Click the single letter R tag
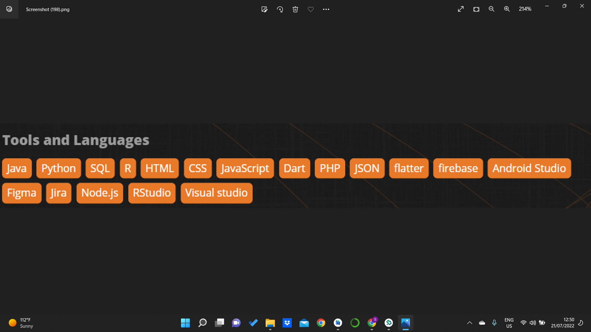Viewport: 591px width, 332px height. 128,168
